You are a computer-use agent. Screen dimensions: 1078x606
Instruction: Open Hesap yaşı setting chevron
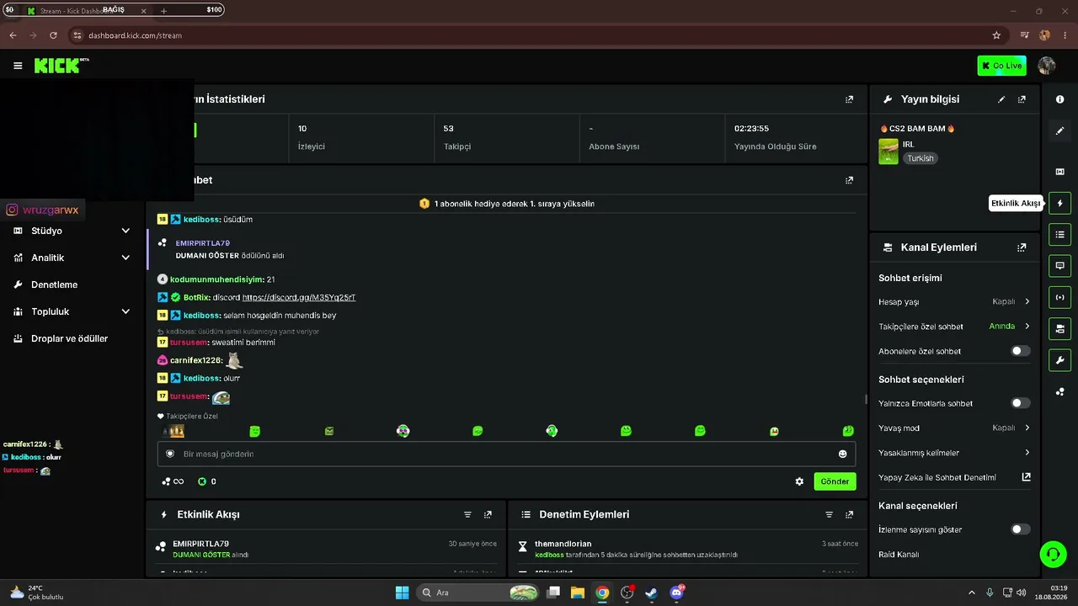1027,301
